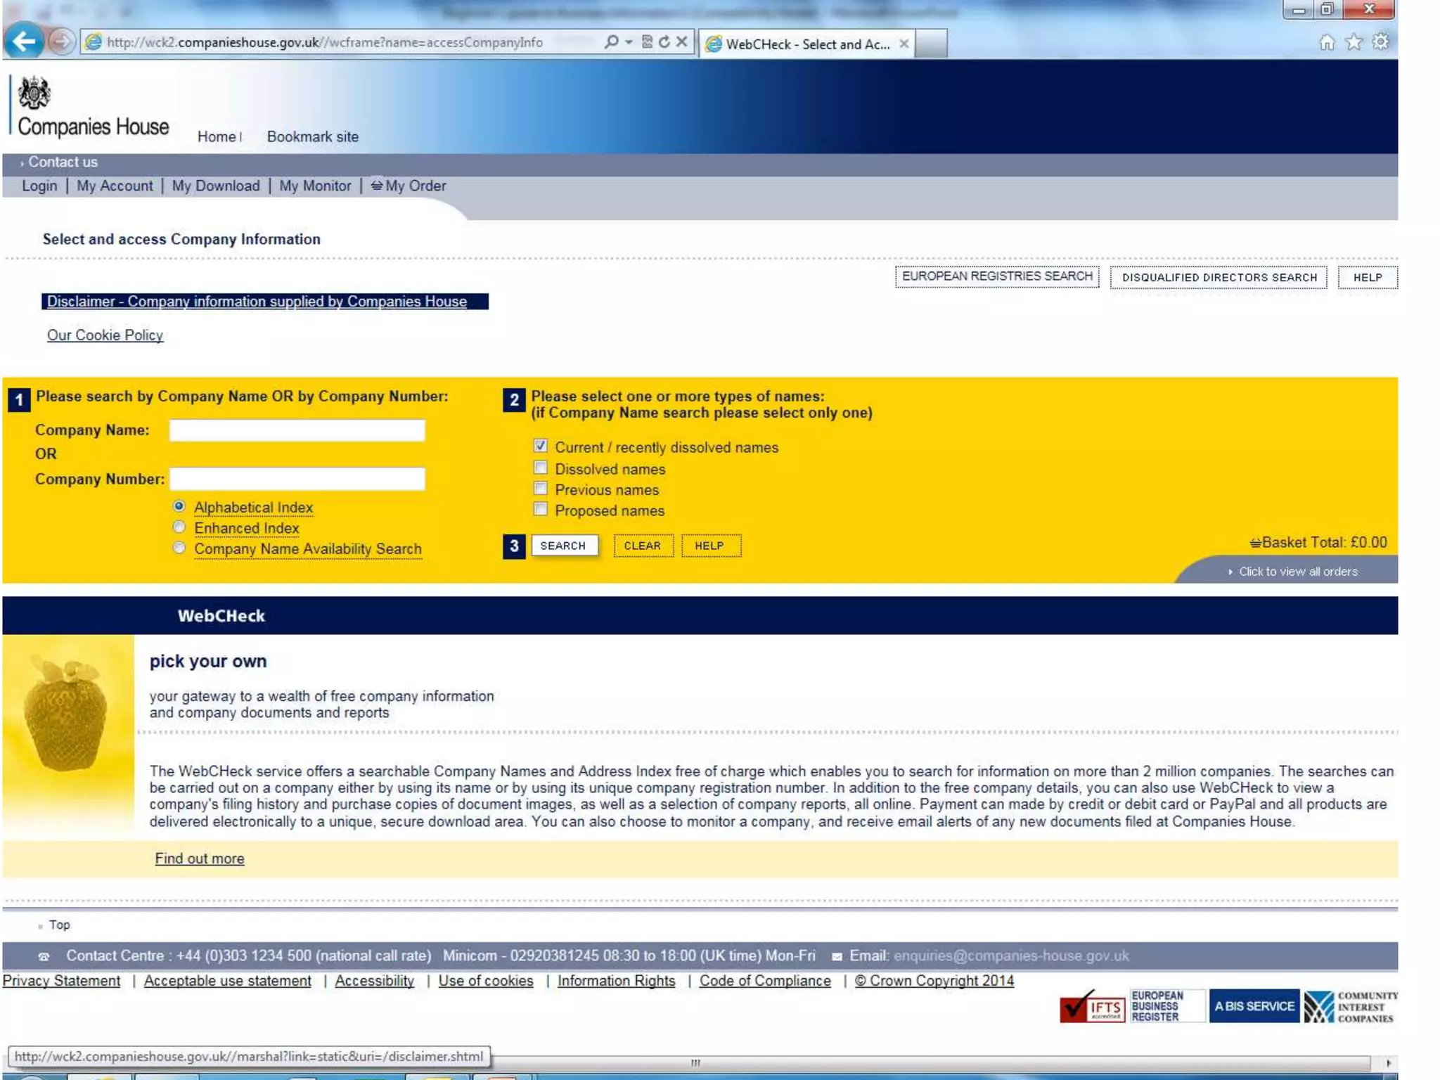
Task: Click the horizontal scrollbar at bottom
Action: (x=695, y=1062)
